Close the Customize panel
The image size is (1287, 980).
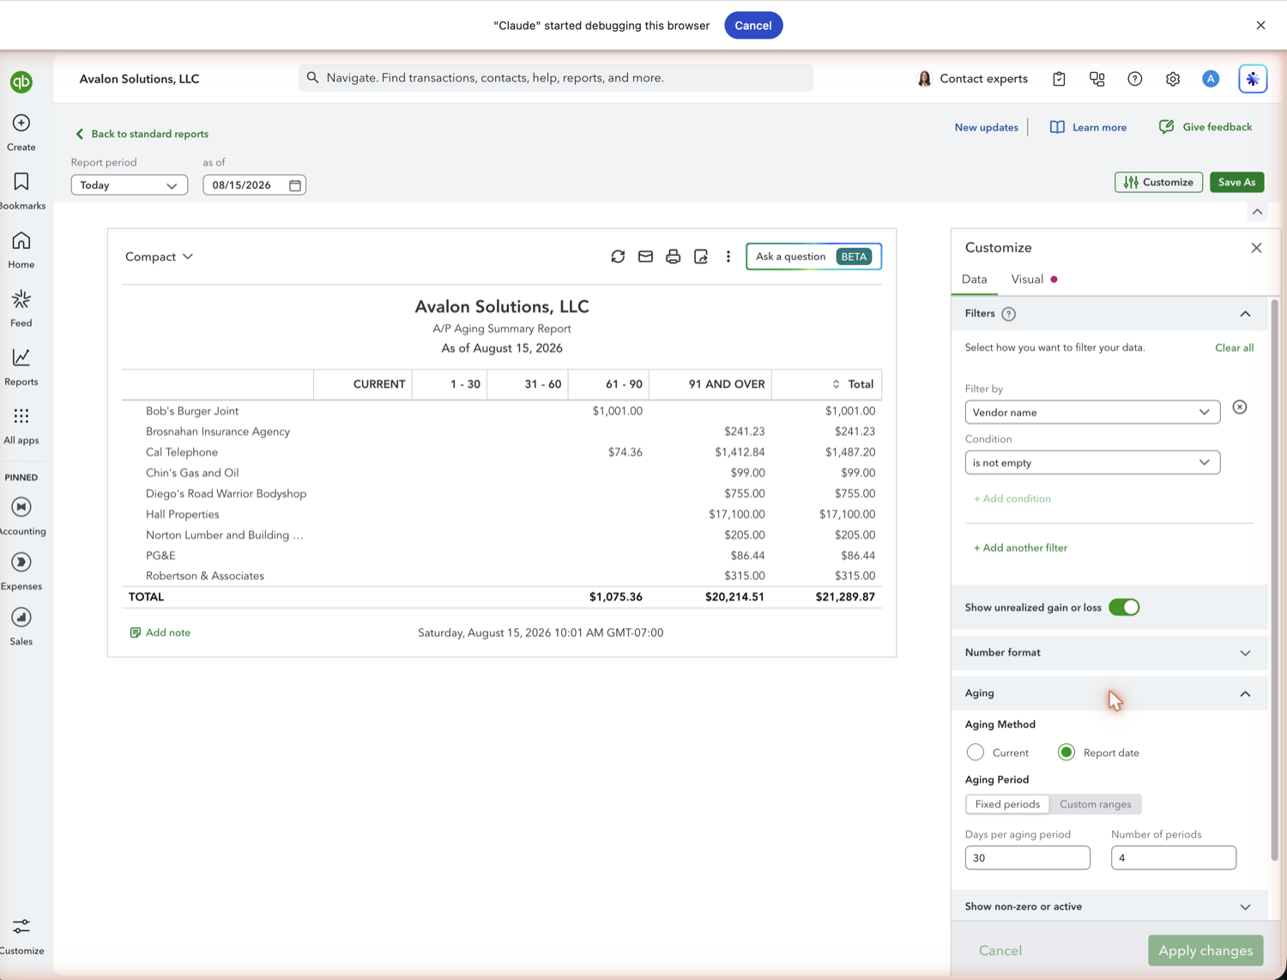click(x=1256, y=248)
